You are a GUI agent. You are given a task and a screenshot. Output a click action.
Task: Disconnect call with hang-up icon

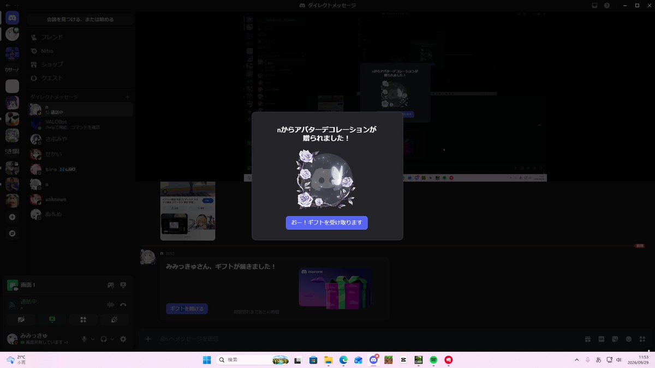[123, 305]
